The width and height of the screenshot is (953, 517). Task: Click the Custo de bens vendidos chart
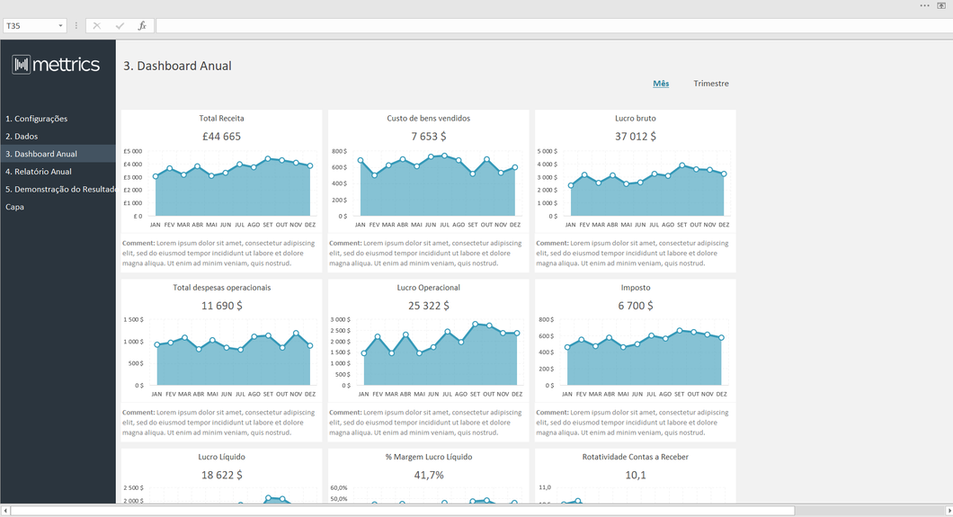click(x=429, y=187)
